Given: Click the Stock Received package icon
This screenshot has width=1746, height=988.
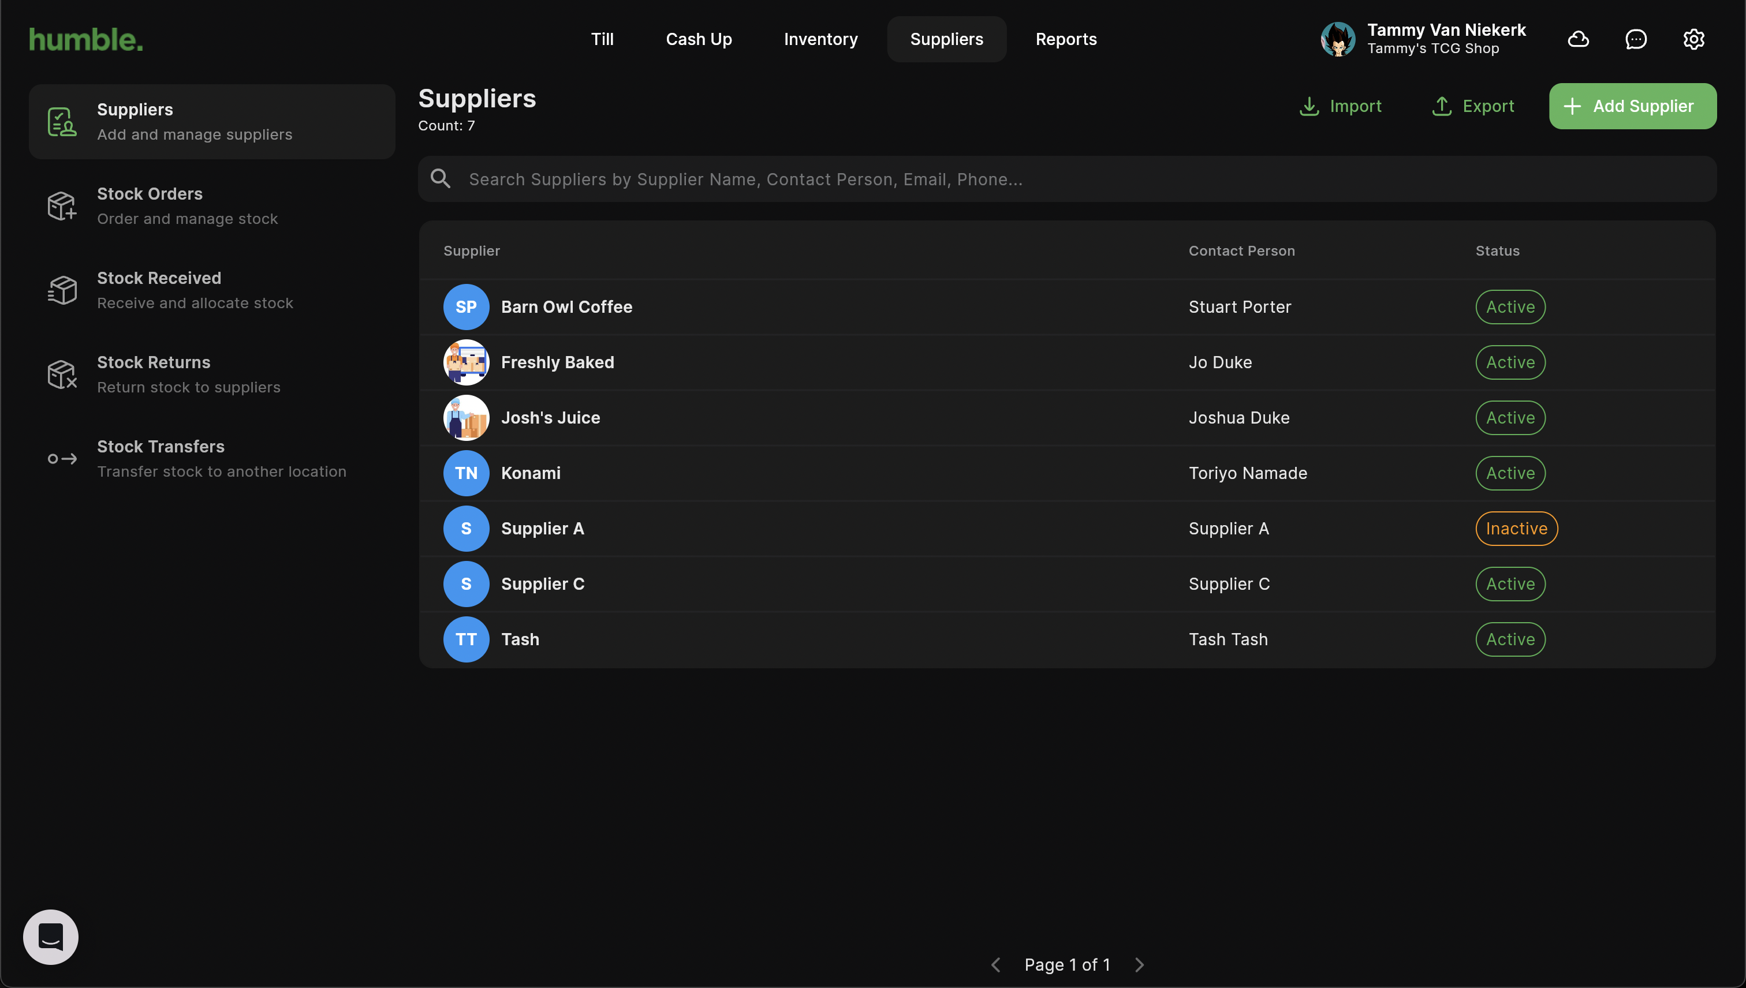Looking at the screenshot, I should click(62, 290).
